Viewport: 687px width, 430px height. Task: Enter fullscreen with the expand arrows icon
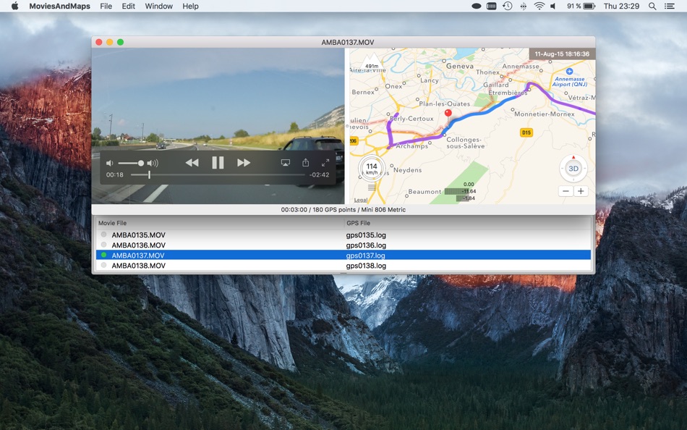tap(325, 163)
